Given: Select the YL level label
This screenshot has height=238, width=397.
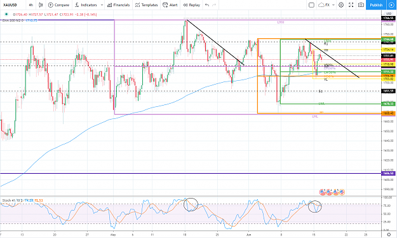Looking at the screenshot, I should [x=326, y=80].
